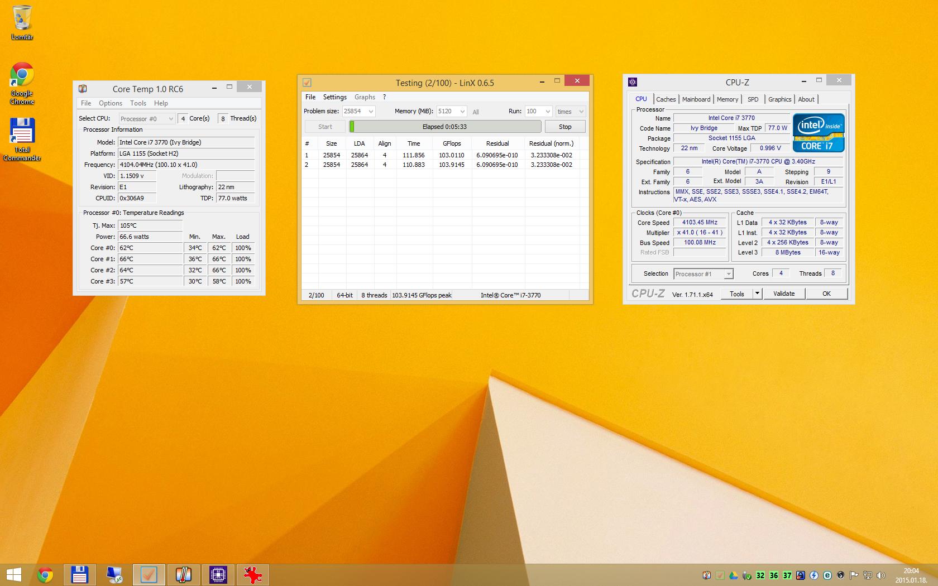Open network tray icon
This screenshot has width=938, height=586.
click(868, 575)
